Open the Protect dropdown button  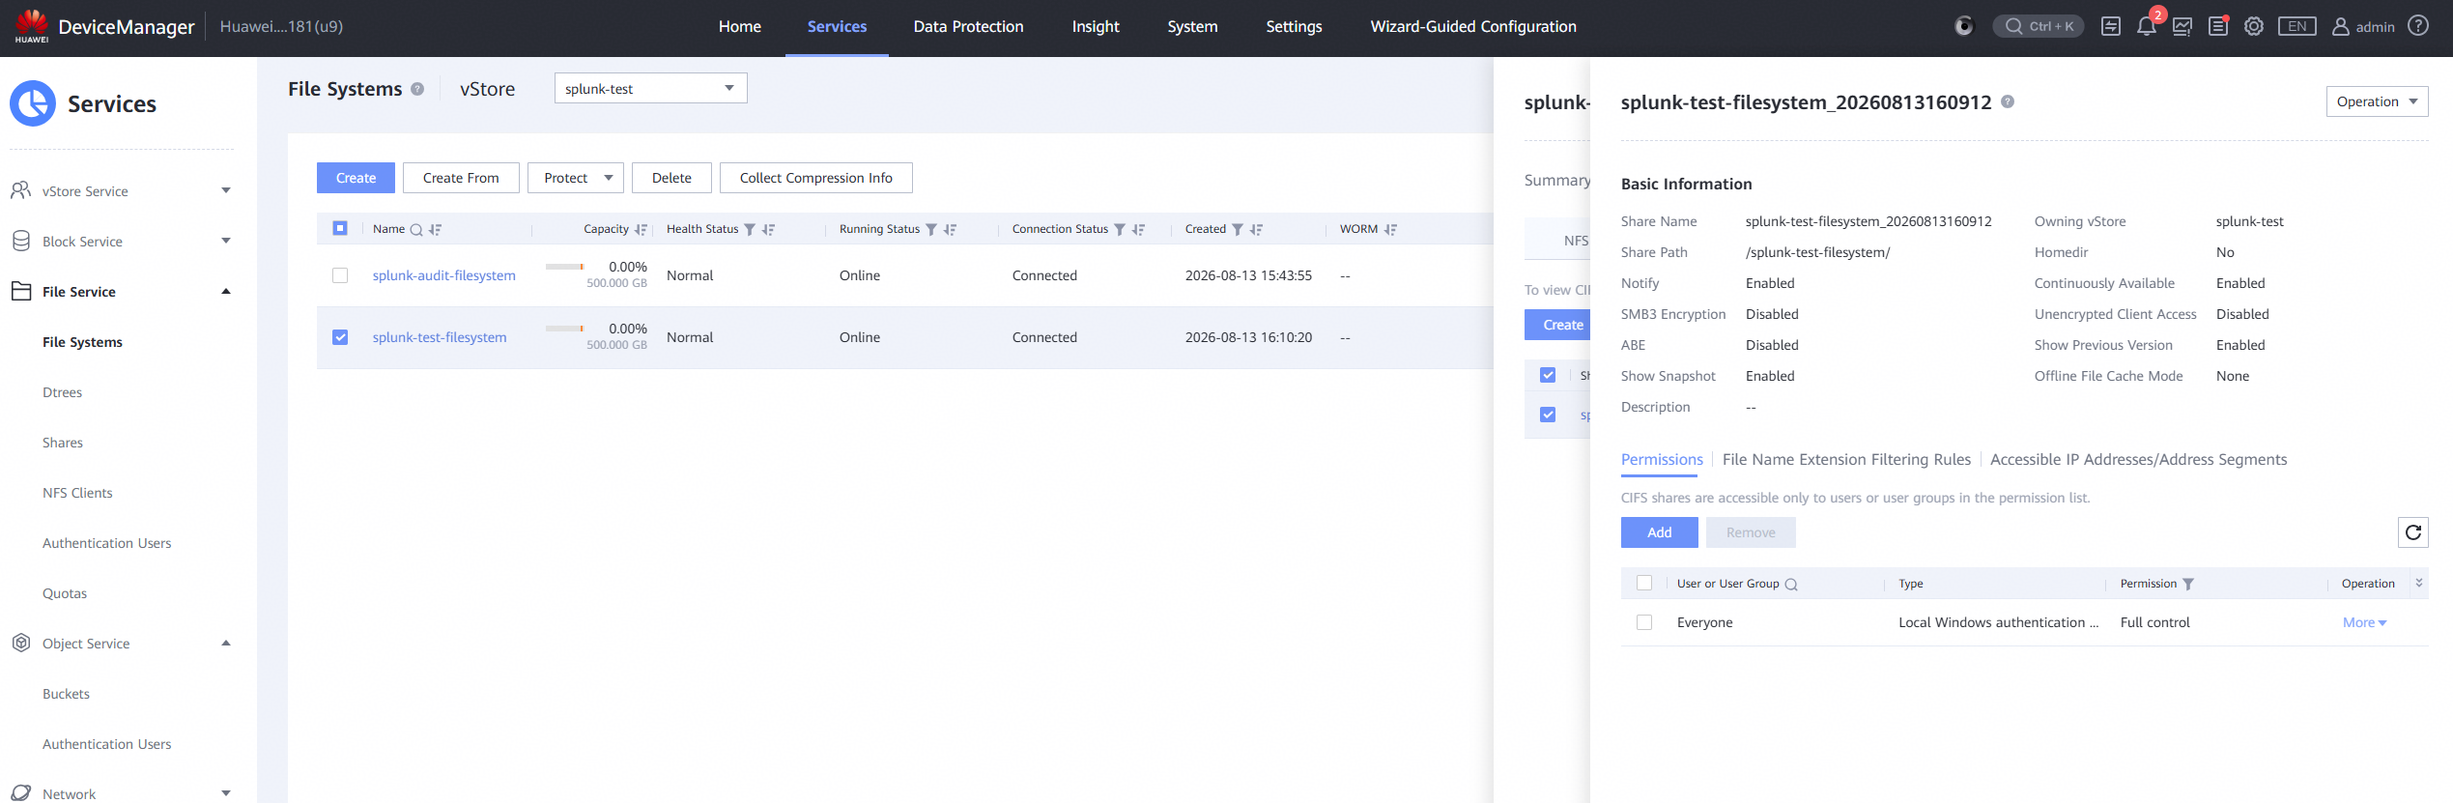pyautogui.click(x=576, y=178)
